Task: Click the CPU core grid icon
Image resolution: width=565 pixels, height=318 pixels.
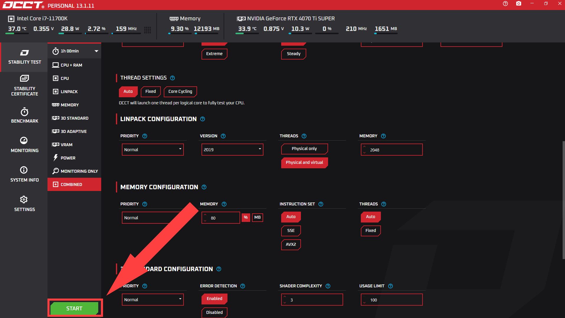Action: tap(148, 30)
